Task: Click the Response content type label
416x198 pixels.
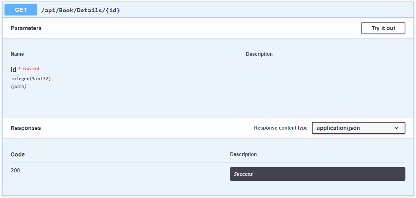Action: (281, 128)
